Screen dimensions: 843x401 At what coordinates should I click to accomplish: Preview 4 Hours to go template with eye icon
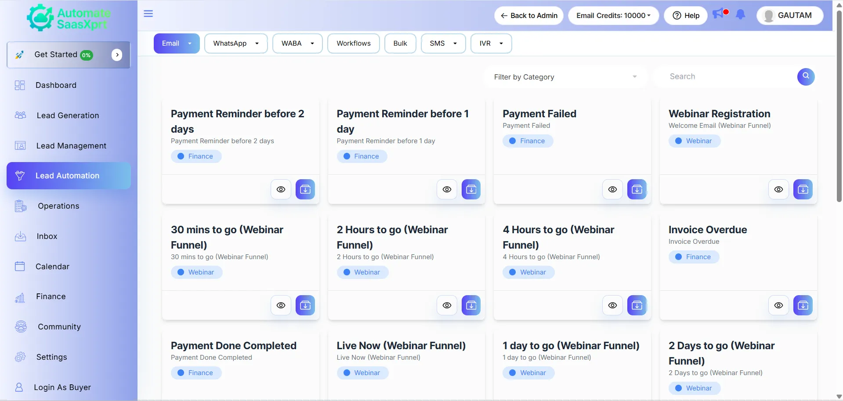pyautogui.click(x=612, y=305)
